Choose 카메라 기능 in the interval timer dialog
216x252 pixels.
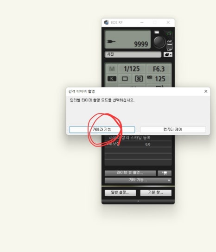pos(102,130)
